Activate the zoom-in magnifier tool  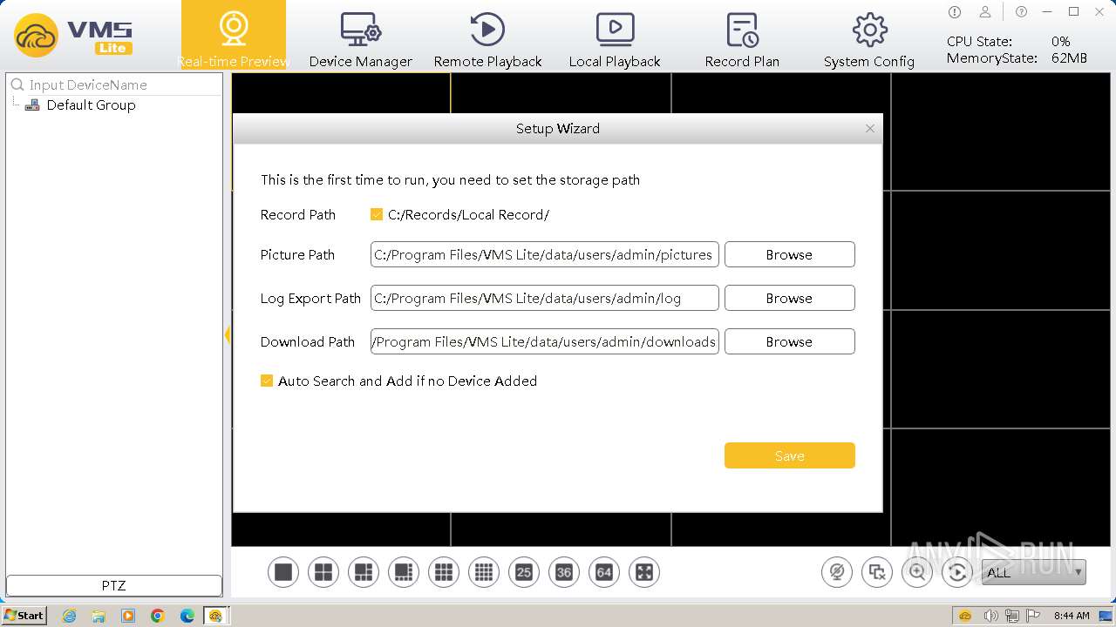(x=917, y=572)
